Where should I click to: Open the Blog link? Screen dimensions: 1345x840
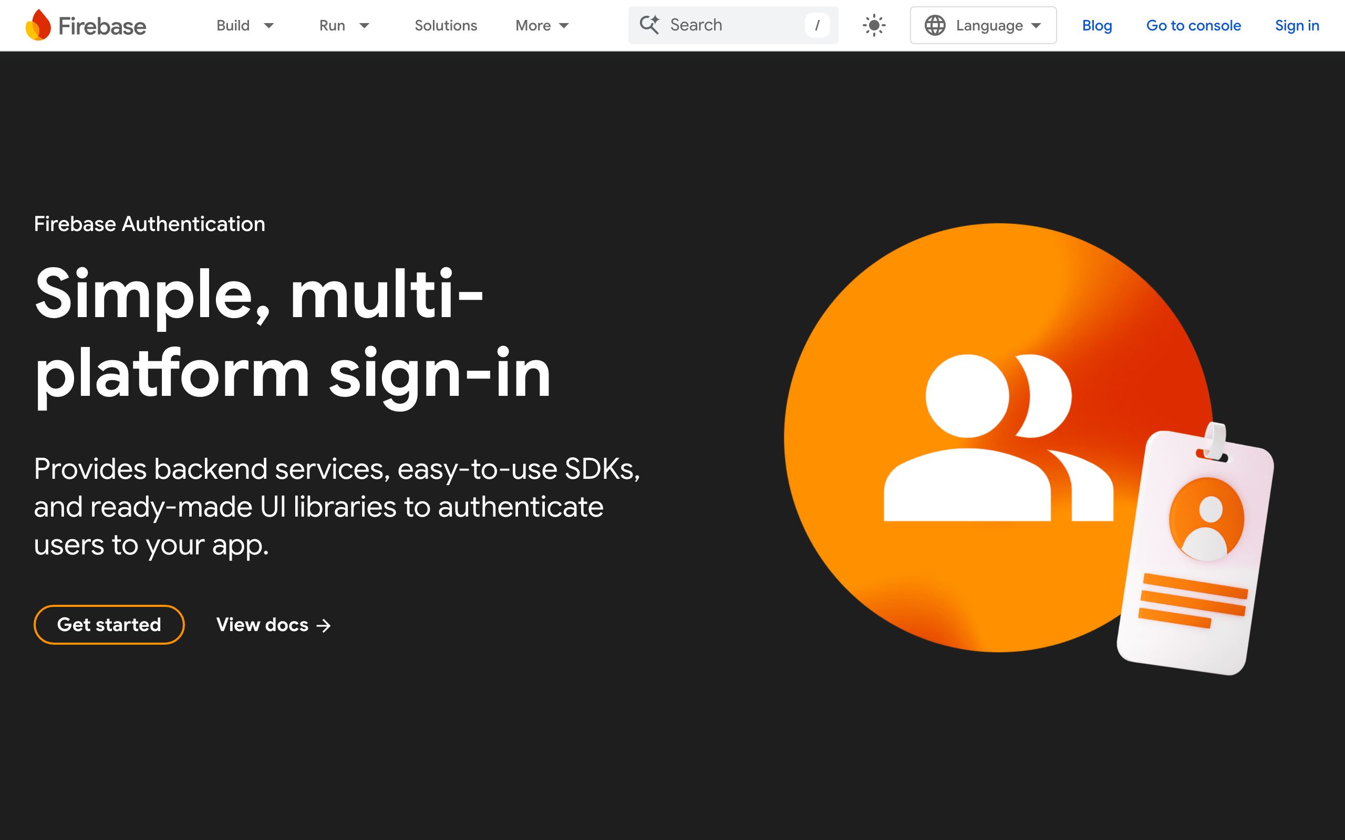[1096, 25]
